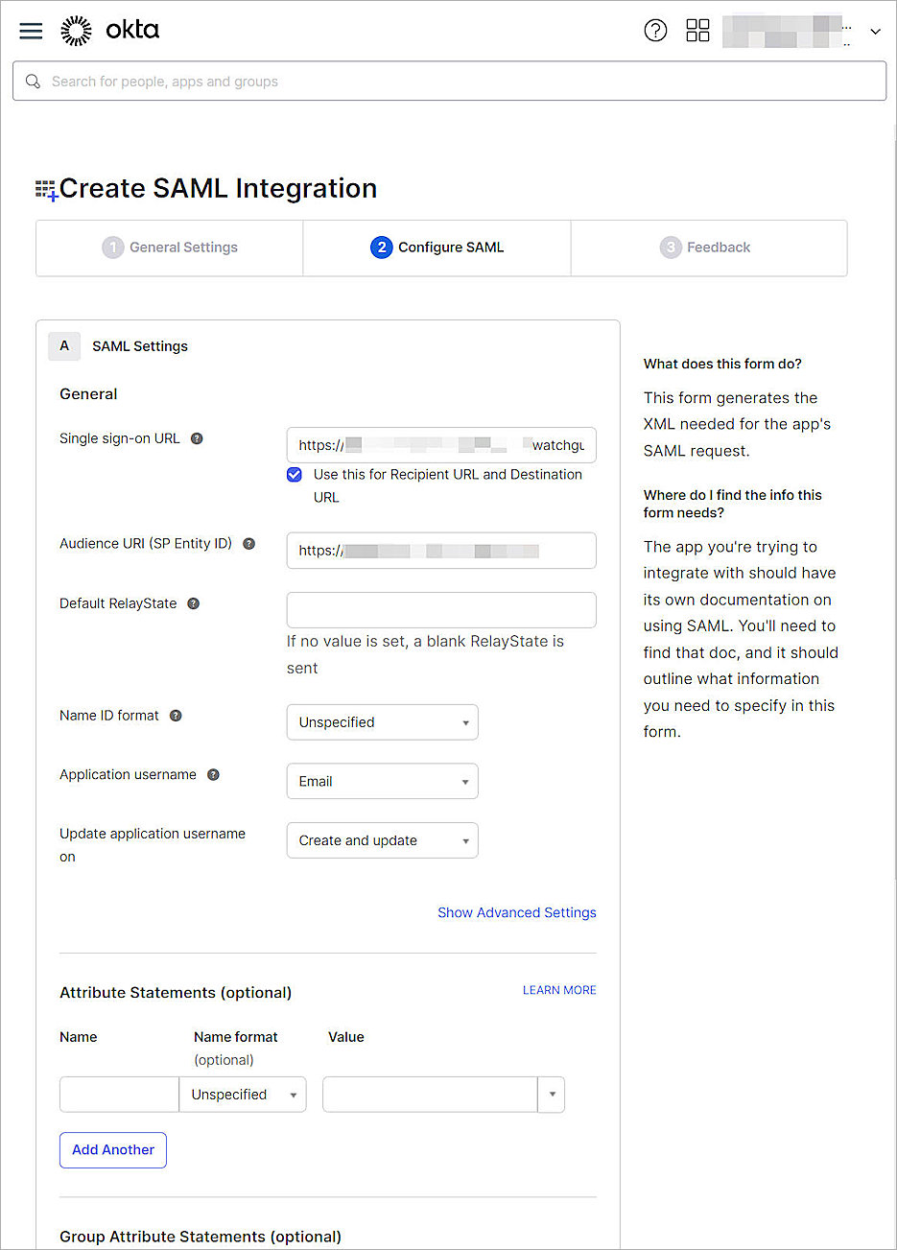The height and width of the screenshot is (1250, 897).
Task: Open the Audience URI help tooltip
Action: [248, 543]
